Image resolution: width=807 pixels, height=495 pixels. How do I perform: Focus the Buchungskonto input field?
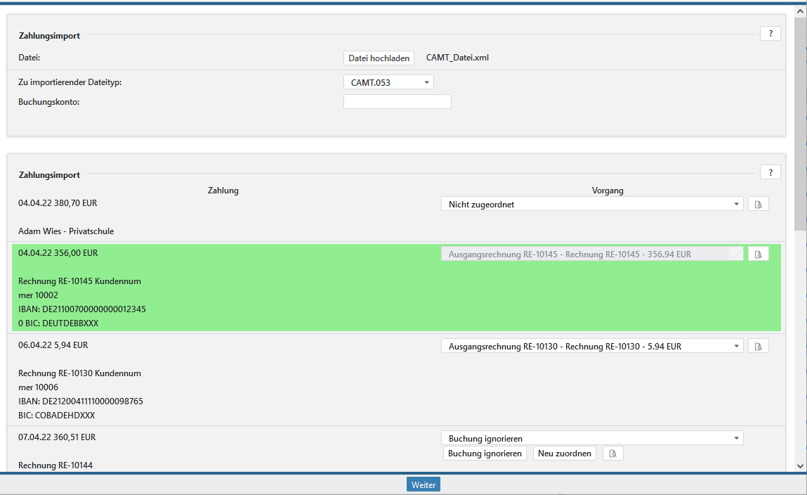click(397, 102)
